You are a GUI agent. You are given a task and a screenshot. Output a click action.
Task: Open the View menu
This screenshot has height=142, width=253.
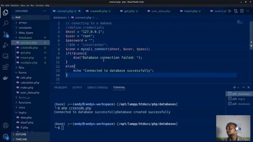click(23, 5)
